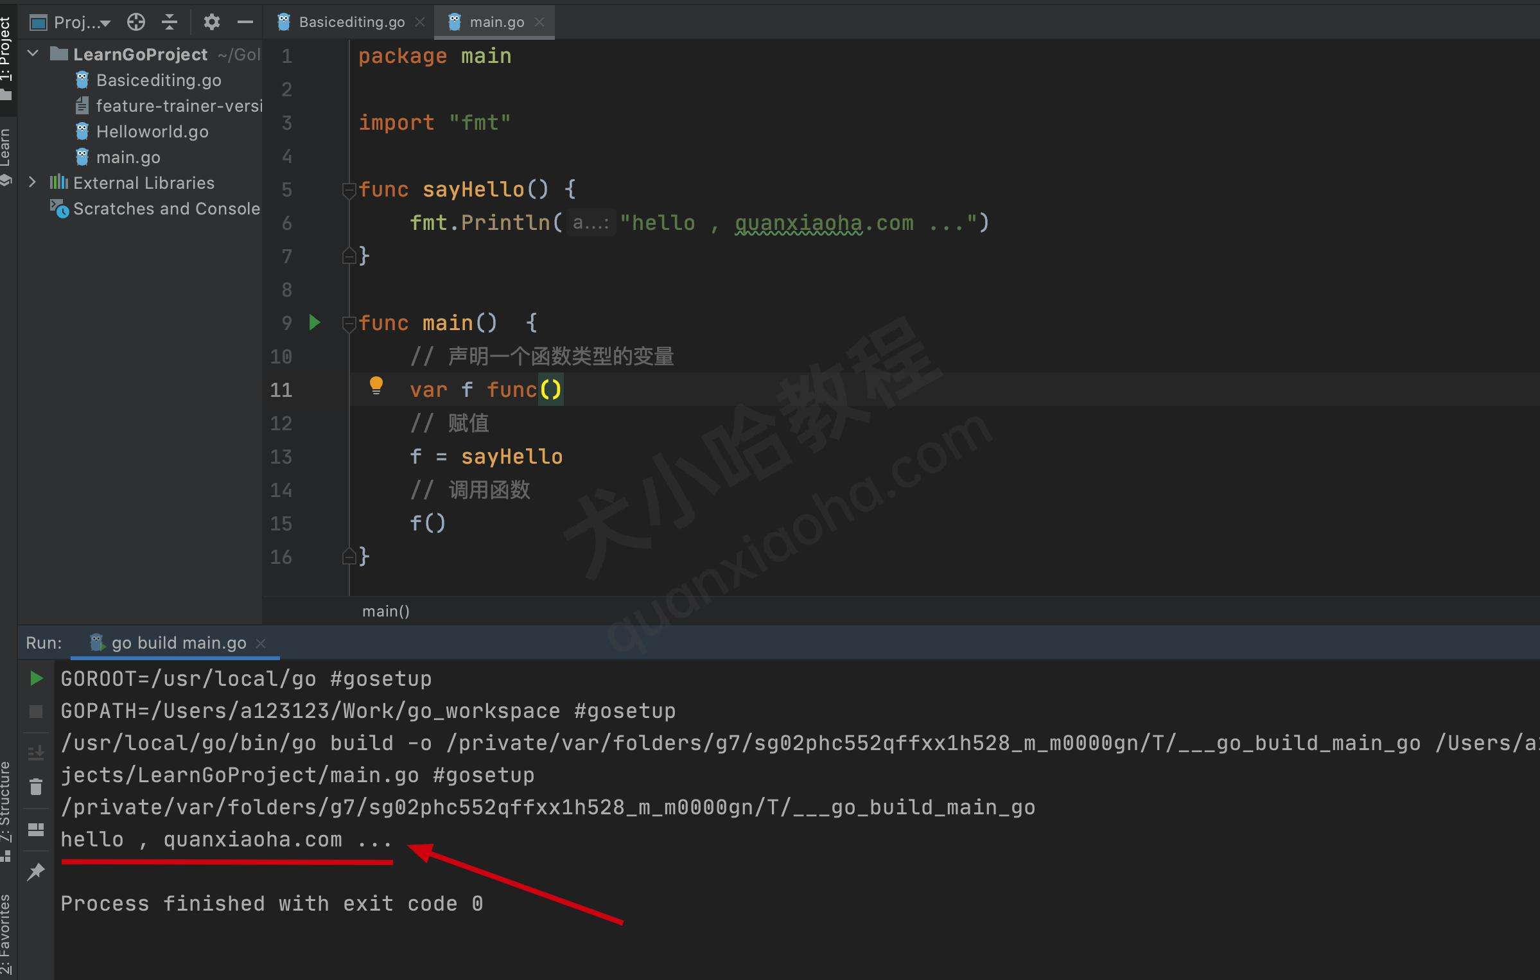Click the close icon on Run panel
This screenshot has height=980, width=1540.
[x=263, y=642]
